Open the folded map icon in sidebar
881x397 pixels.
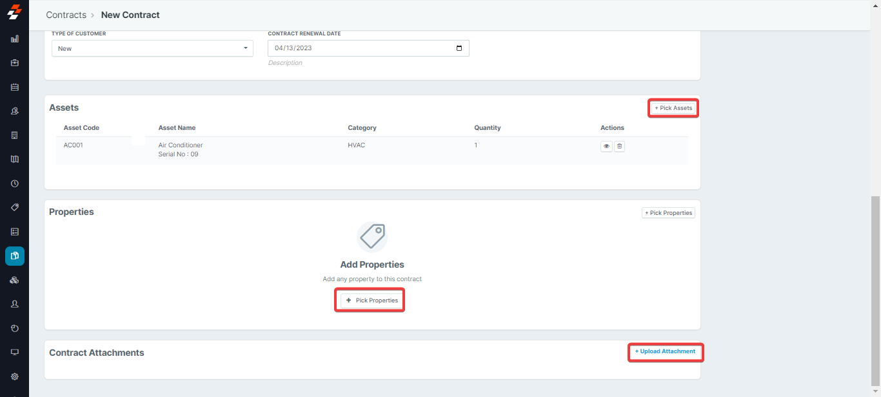(15, 159)
